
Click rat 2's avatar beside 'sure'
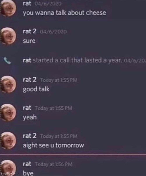8,36
